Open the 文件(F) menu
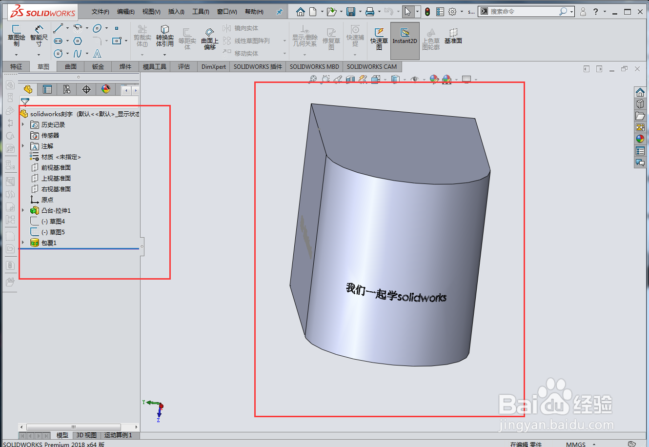 point(101,12)
